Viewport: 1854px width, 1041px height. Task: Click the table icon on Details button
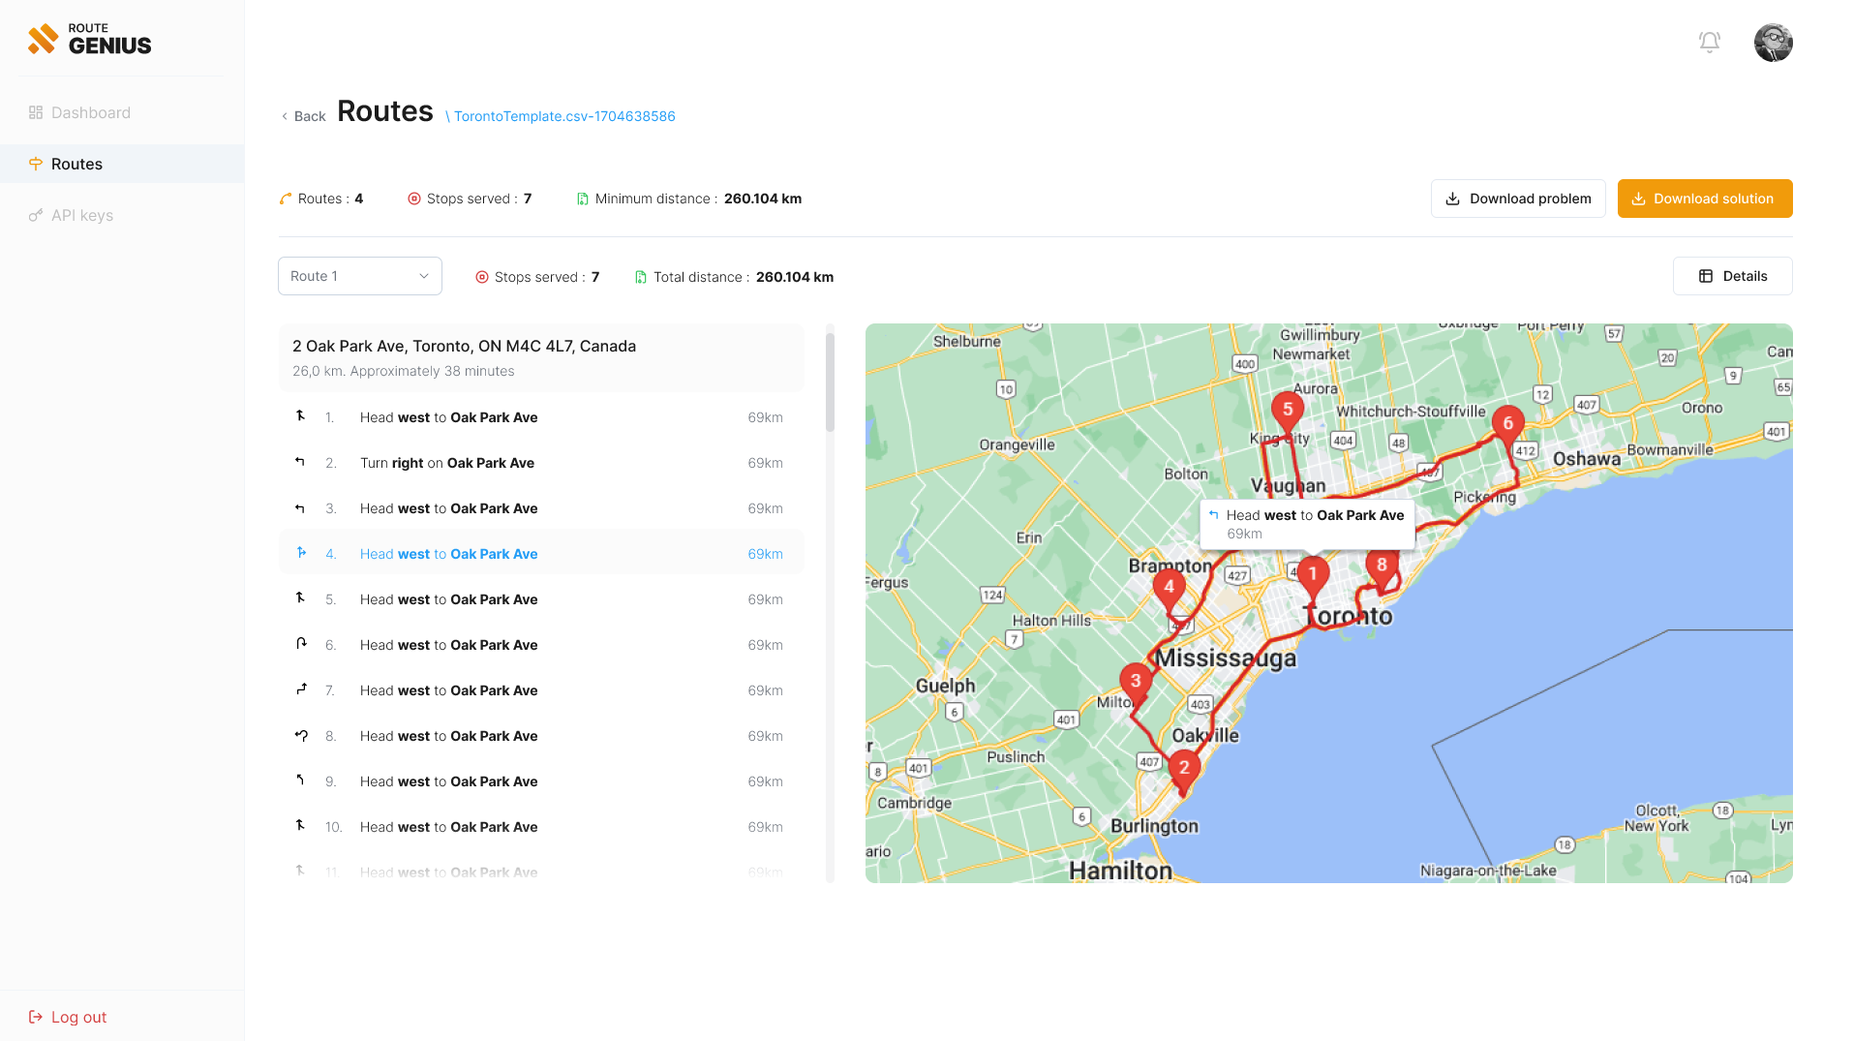tap(1706, 276)
